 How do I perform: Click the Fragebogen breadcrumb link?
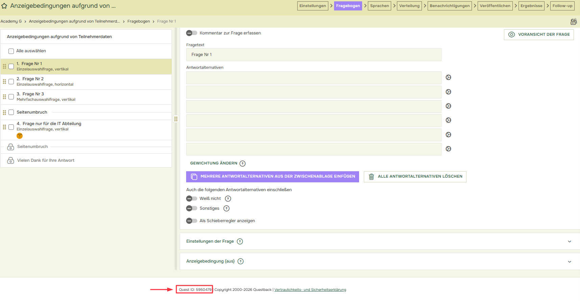(x=138, y=22)
